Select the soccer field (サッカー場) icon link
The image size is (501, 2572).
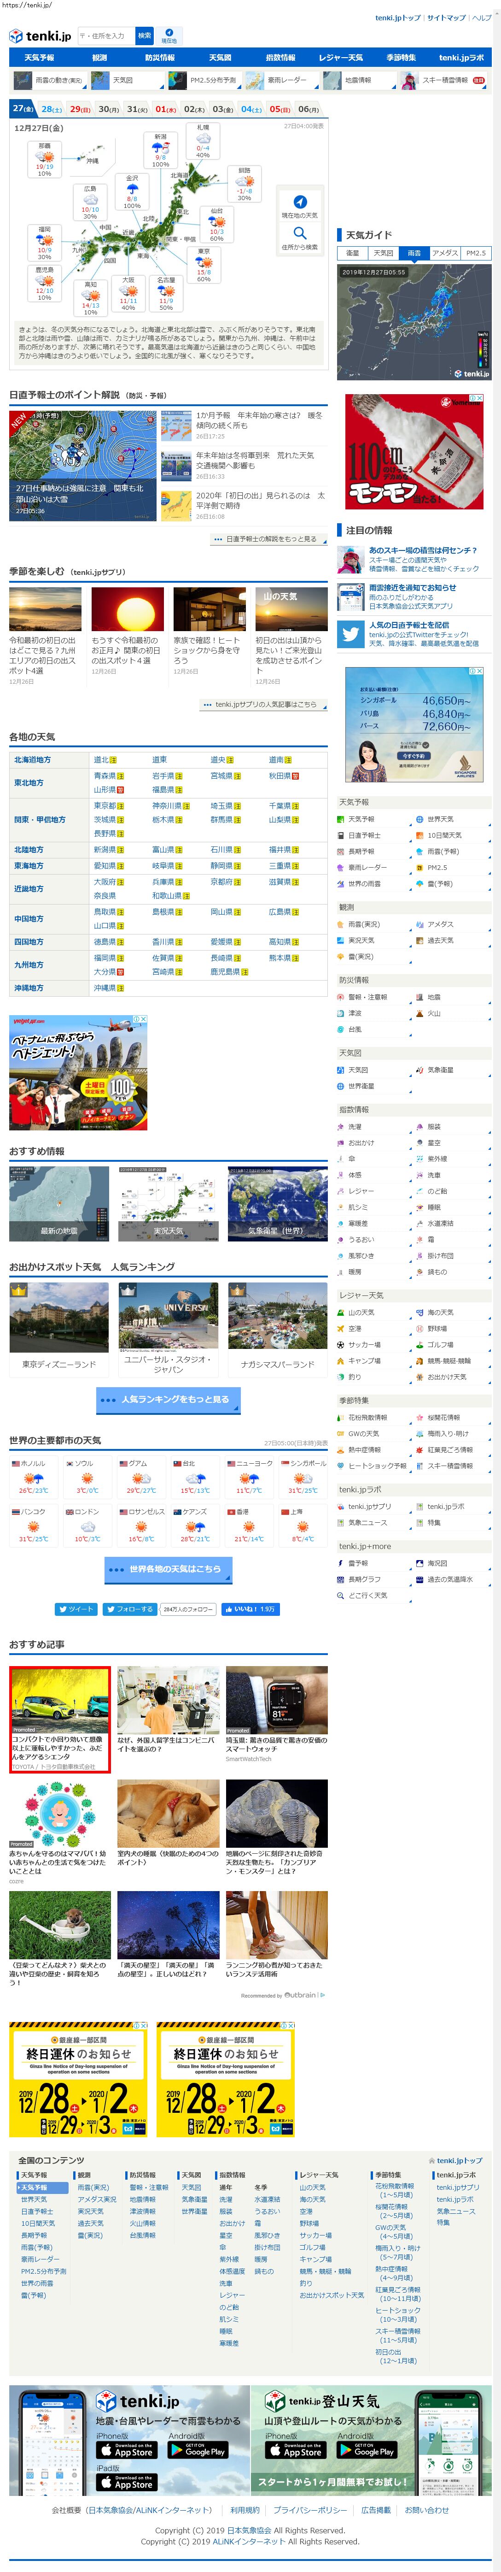[x=341, y=1345]
